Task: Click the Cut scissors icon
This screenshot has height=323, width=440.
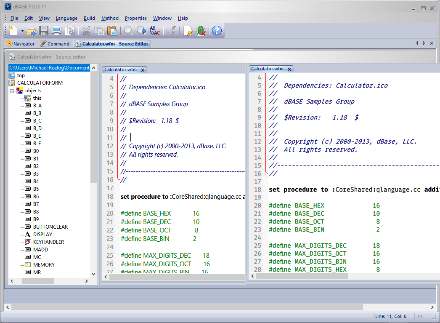Action: coord(86,31)
